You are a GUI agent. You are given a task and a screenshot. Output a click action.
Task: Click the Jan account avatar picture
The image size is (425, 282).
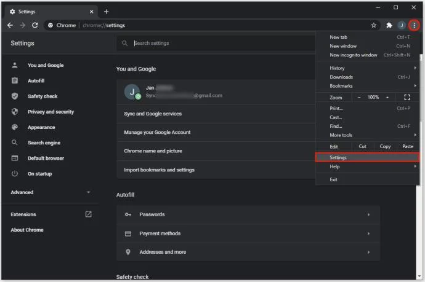[132, 92]
